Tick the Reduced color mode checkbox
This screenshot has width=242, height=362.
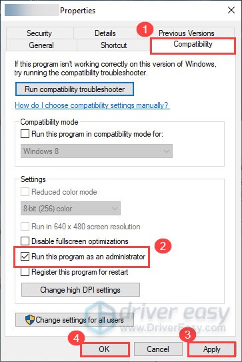tap(25, 191)
